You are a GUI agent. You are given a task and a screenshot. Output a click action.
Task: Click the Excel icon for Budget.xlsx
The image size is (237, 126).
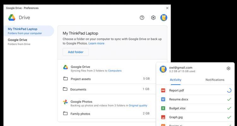pos(163,108)
